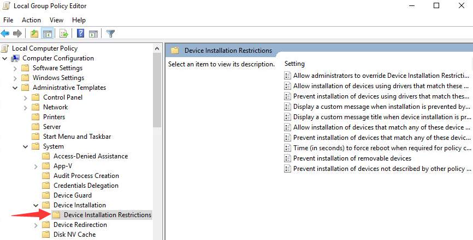Collapse the System node

pos(25,146)
